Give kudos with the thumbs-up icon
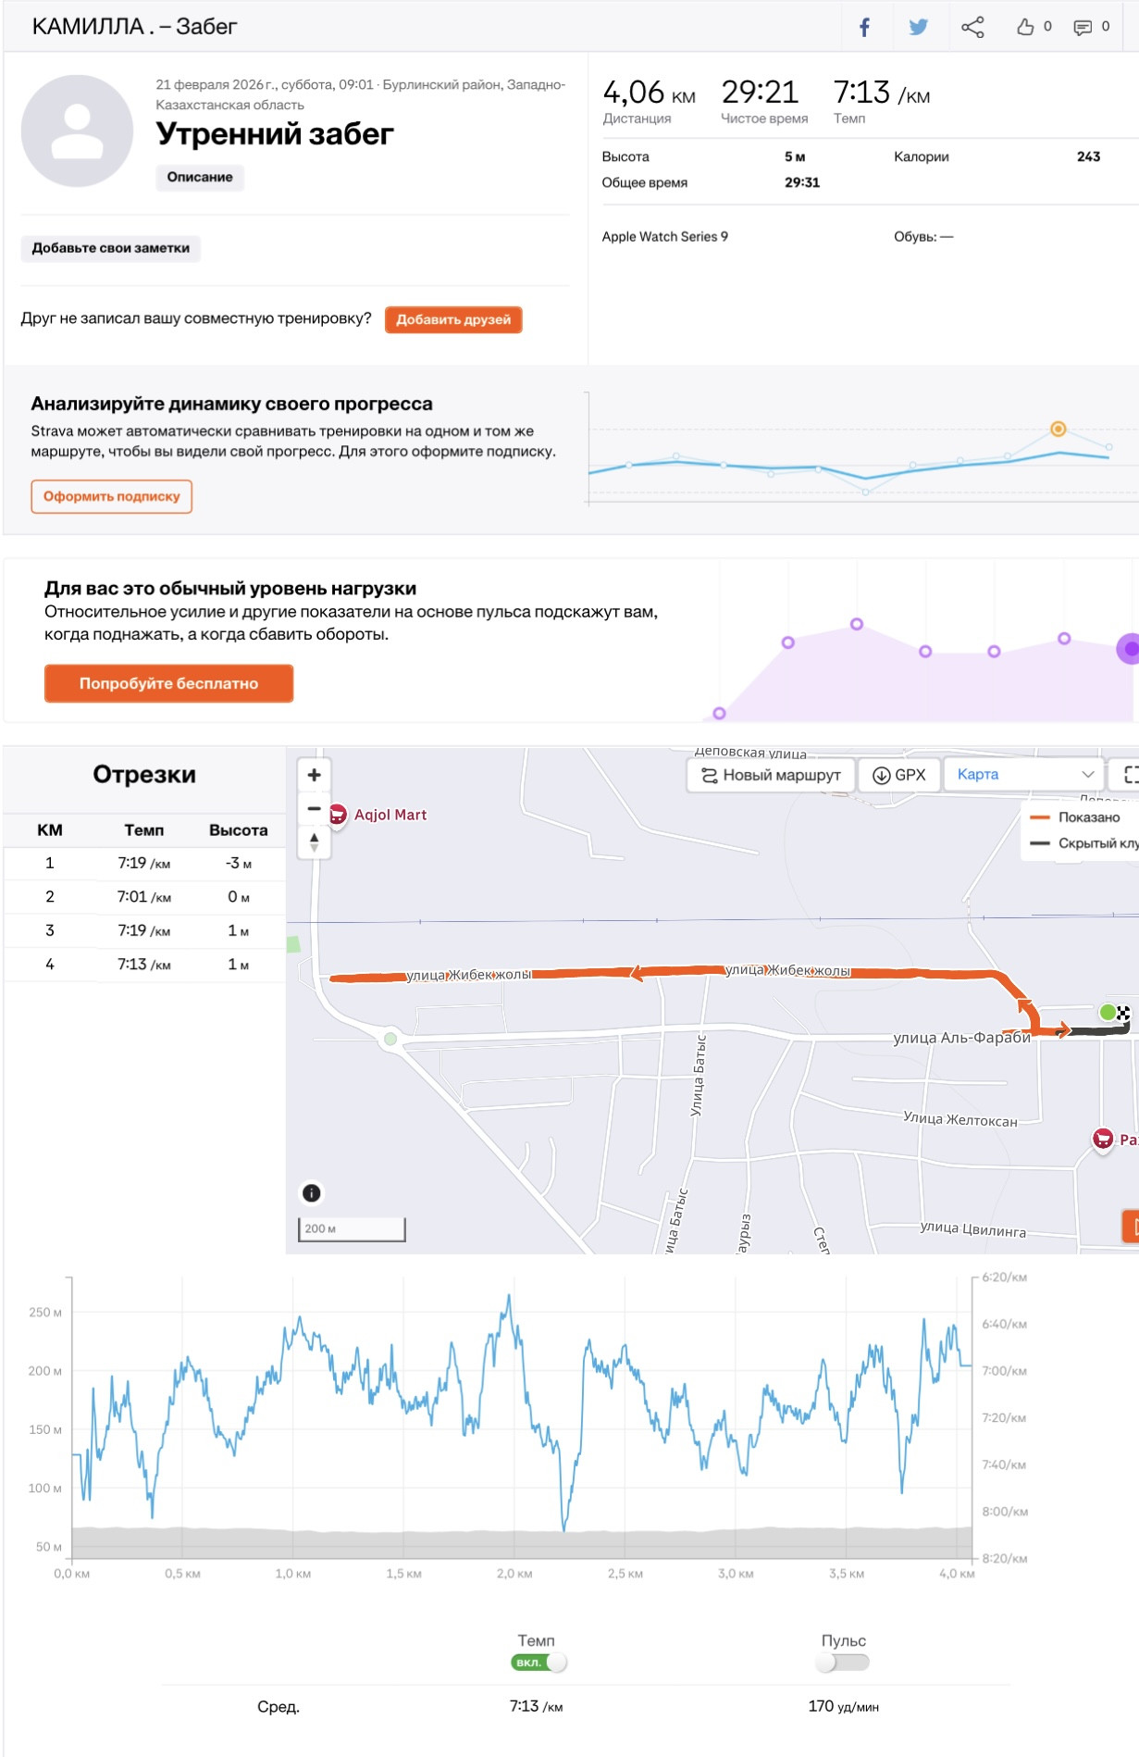Viewport: 1139px width, 1757px height. coord(1025,27)
